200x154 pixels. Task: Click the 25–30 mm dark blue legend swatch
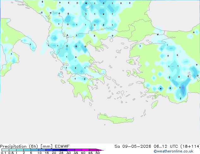(x=63, y=150)
